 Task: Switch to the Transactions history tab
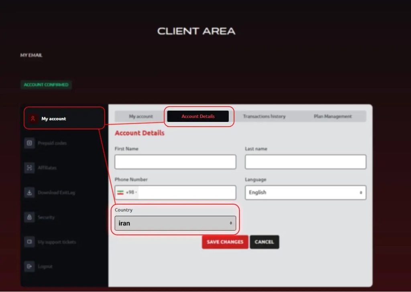[264, 116]
